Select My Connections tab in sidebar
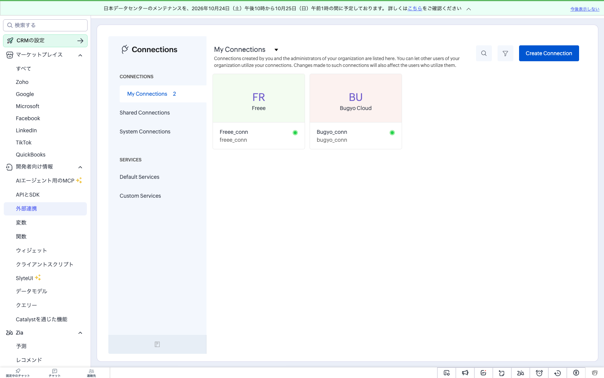Image resolution: width=604 pixels, height=378 pixels. 163,94
